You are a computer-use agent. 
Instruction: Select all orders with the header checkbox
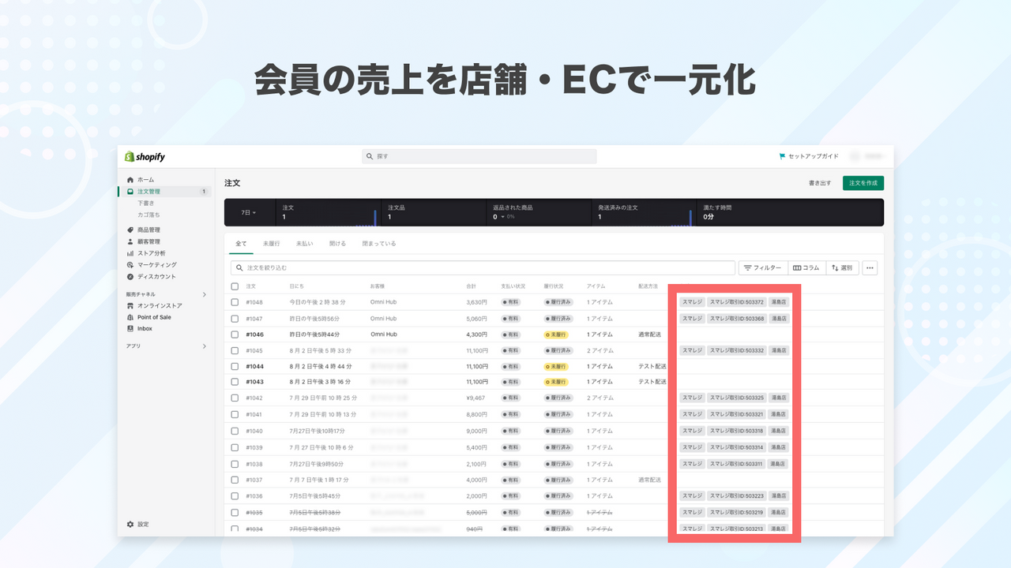(x=235, y=286)
